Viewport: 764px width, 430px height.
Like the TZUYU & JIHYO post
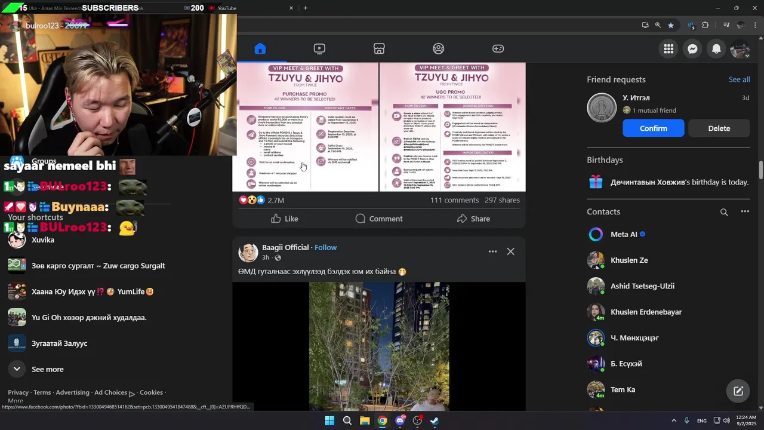(x=284, y=219)
